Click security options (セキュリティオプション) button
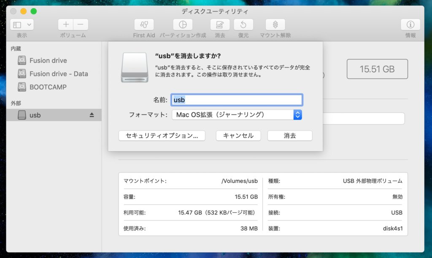 (162, 136)
